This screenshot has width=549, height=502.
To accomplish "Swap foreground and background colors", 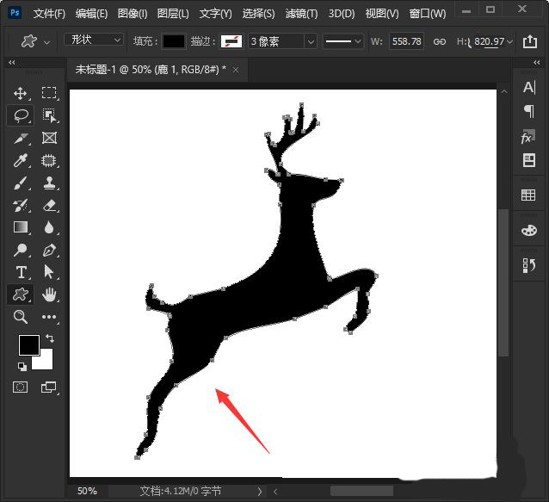I will tap(50, 338).
